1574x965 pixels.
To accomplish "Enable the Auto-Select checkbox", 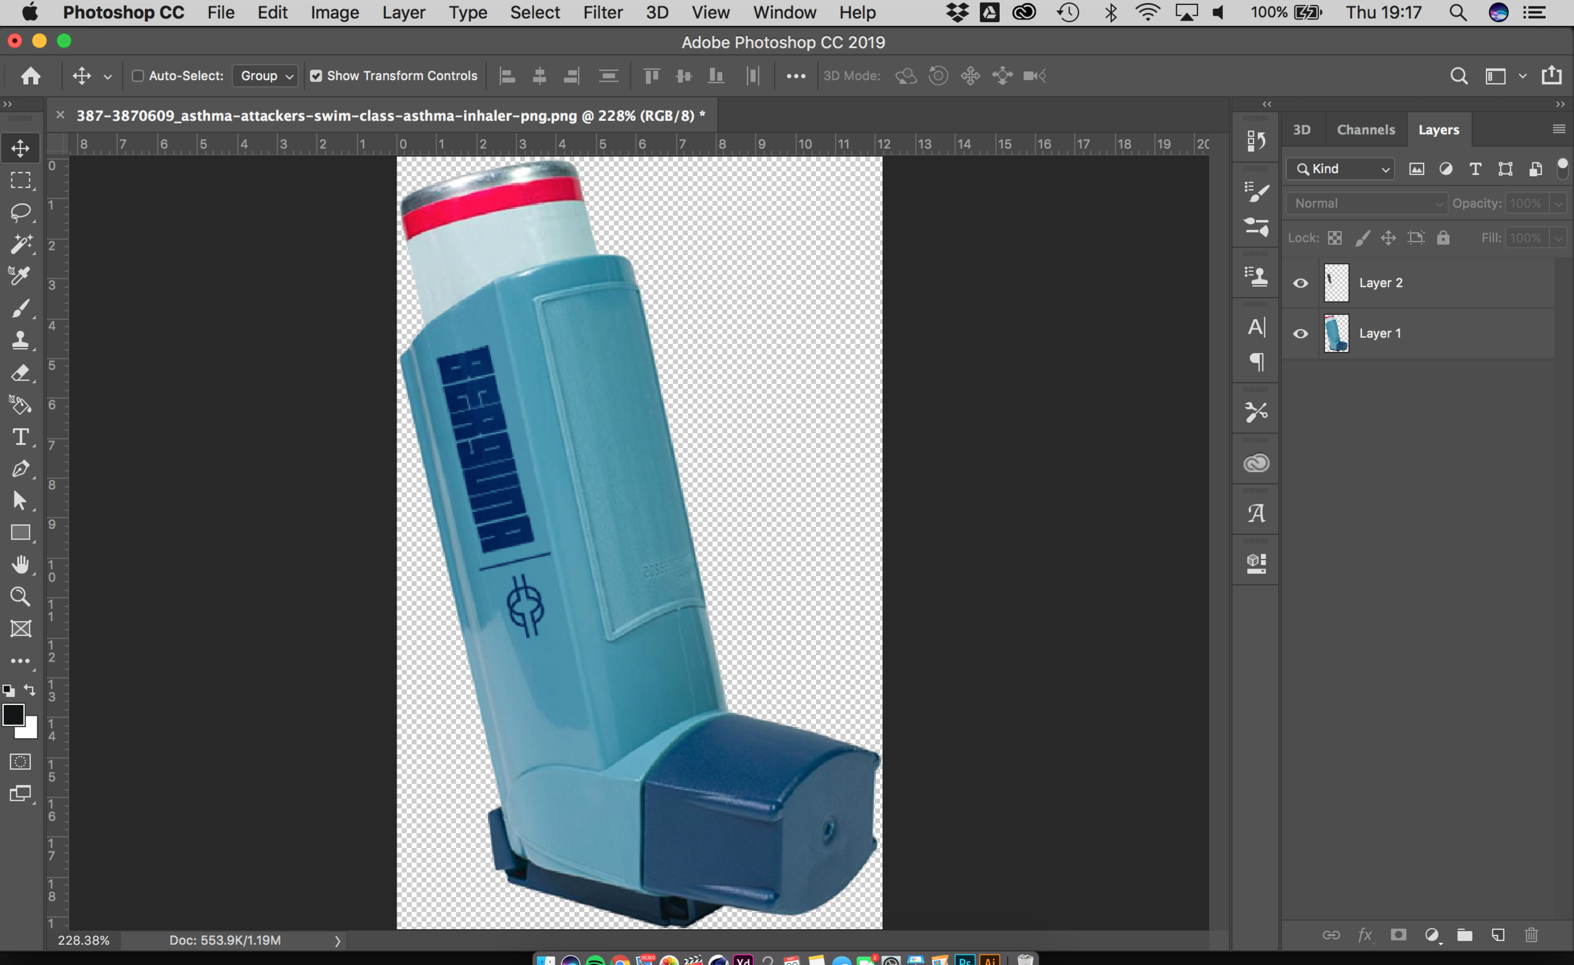I will (x=137, y=76).
